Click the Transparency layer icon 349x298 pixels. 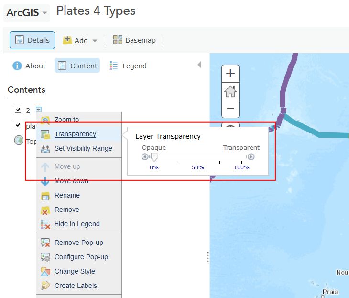point(45,134)
